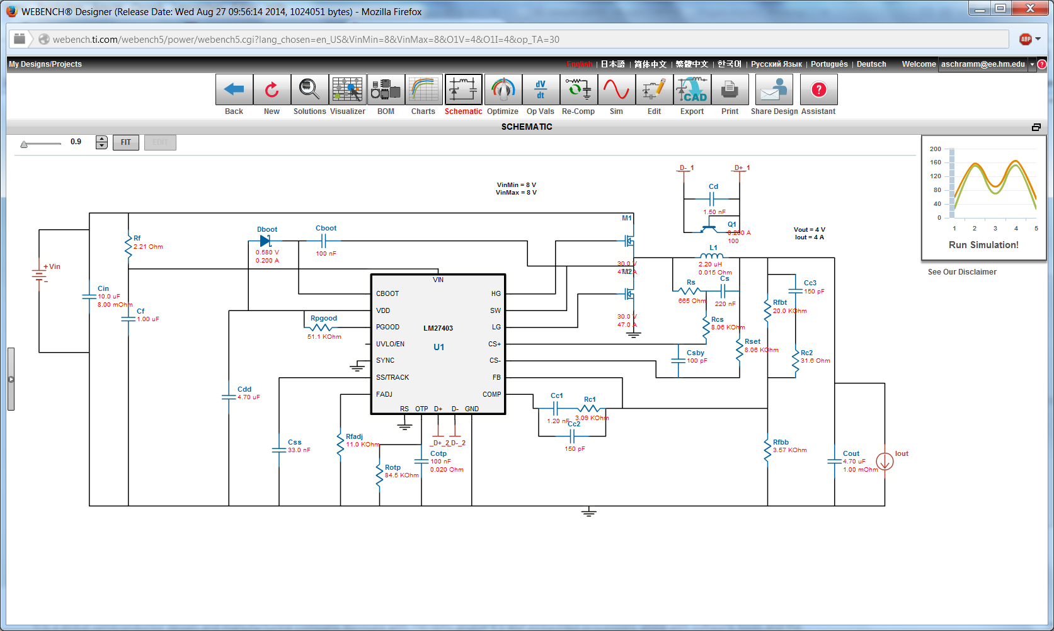Select the Rfbt resistor label
The image size is (1054, 631).
(780, 302)
